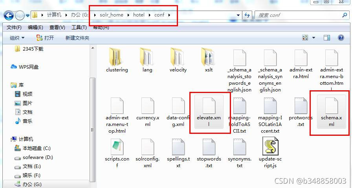The width and height of the screenshot is (352, 188).
Task: Select the schema.xml file
Action: [x=331, y=112]
